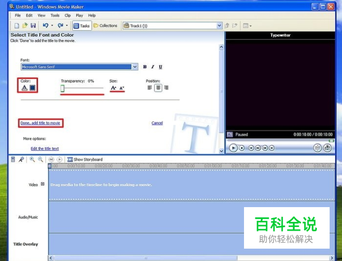Align the title text left
Screen dimensions: 342x261
[x=149, y=88]
